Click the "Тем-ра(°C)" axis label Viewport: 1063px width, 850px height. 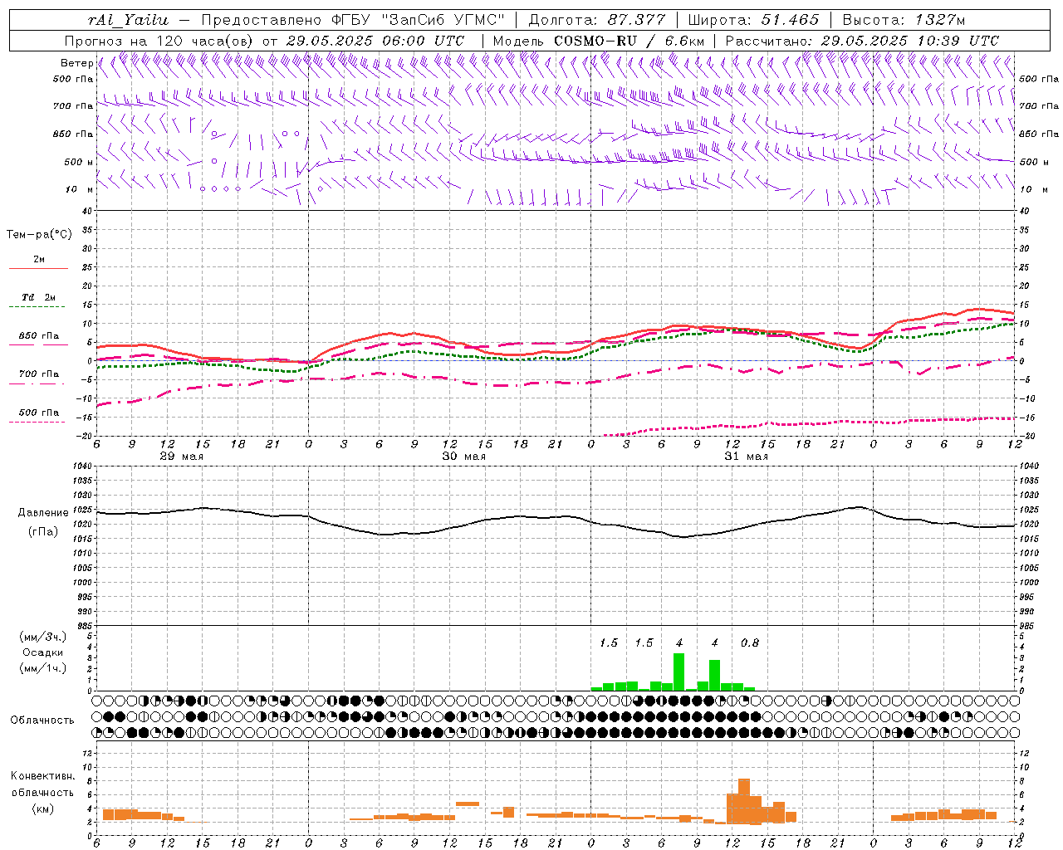click(39, 235)
